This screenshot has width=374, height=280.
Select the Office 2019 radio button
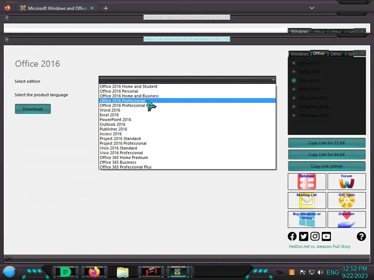pos(294,89)
